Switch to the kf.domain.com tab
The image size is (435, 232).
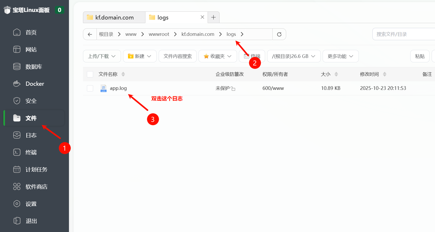pos(114,17)
